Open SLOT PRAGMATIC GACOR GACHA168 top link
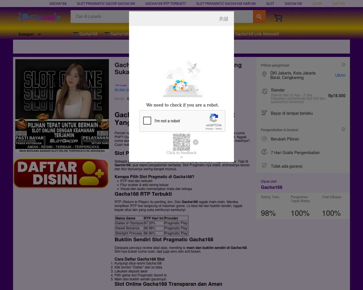This screenshot has height=290, width=363. [x=106, y=4]
